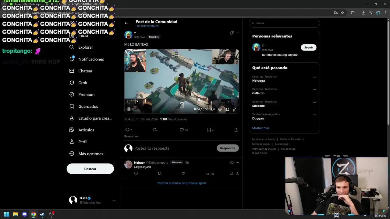Click reply icon on main post

point(127,130)
